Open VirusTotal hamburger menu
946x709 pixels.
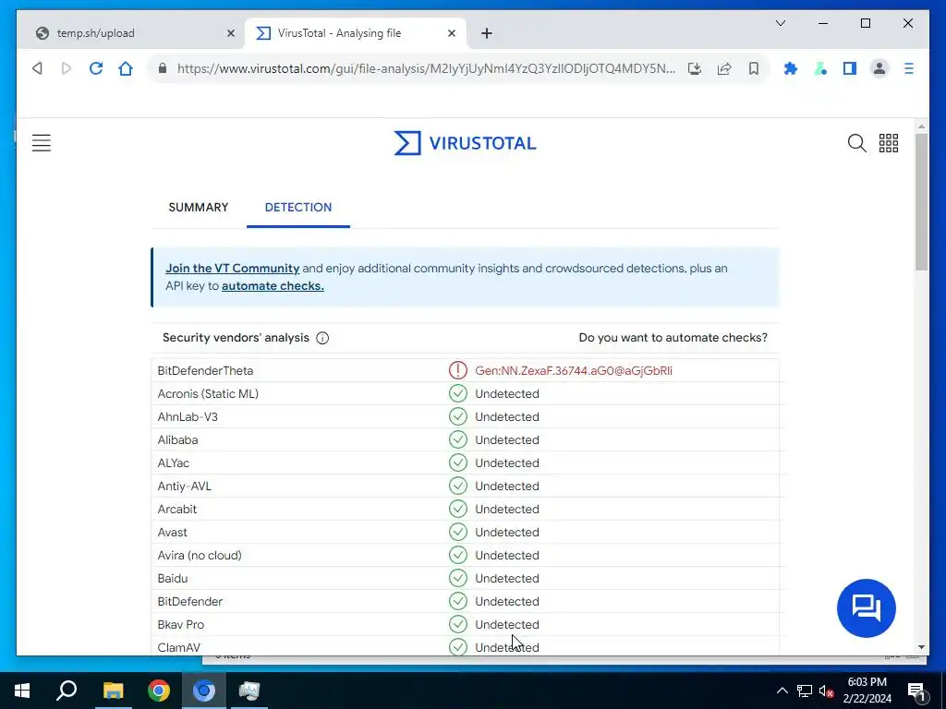42,143
